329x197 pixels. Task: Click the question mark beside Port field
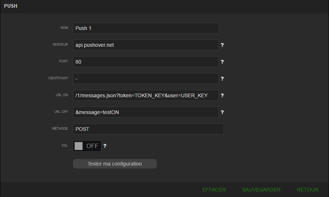[222, 62]
